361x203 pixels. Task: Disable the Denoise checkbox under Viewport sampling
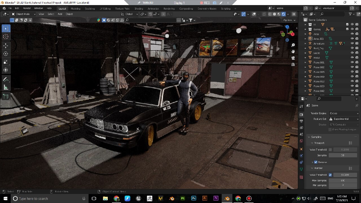316,162
